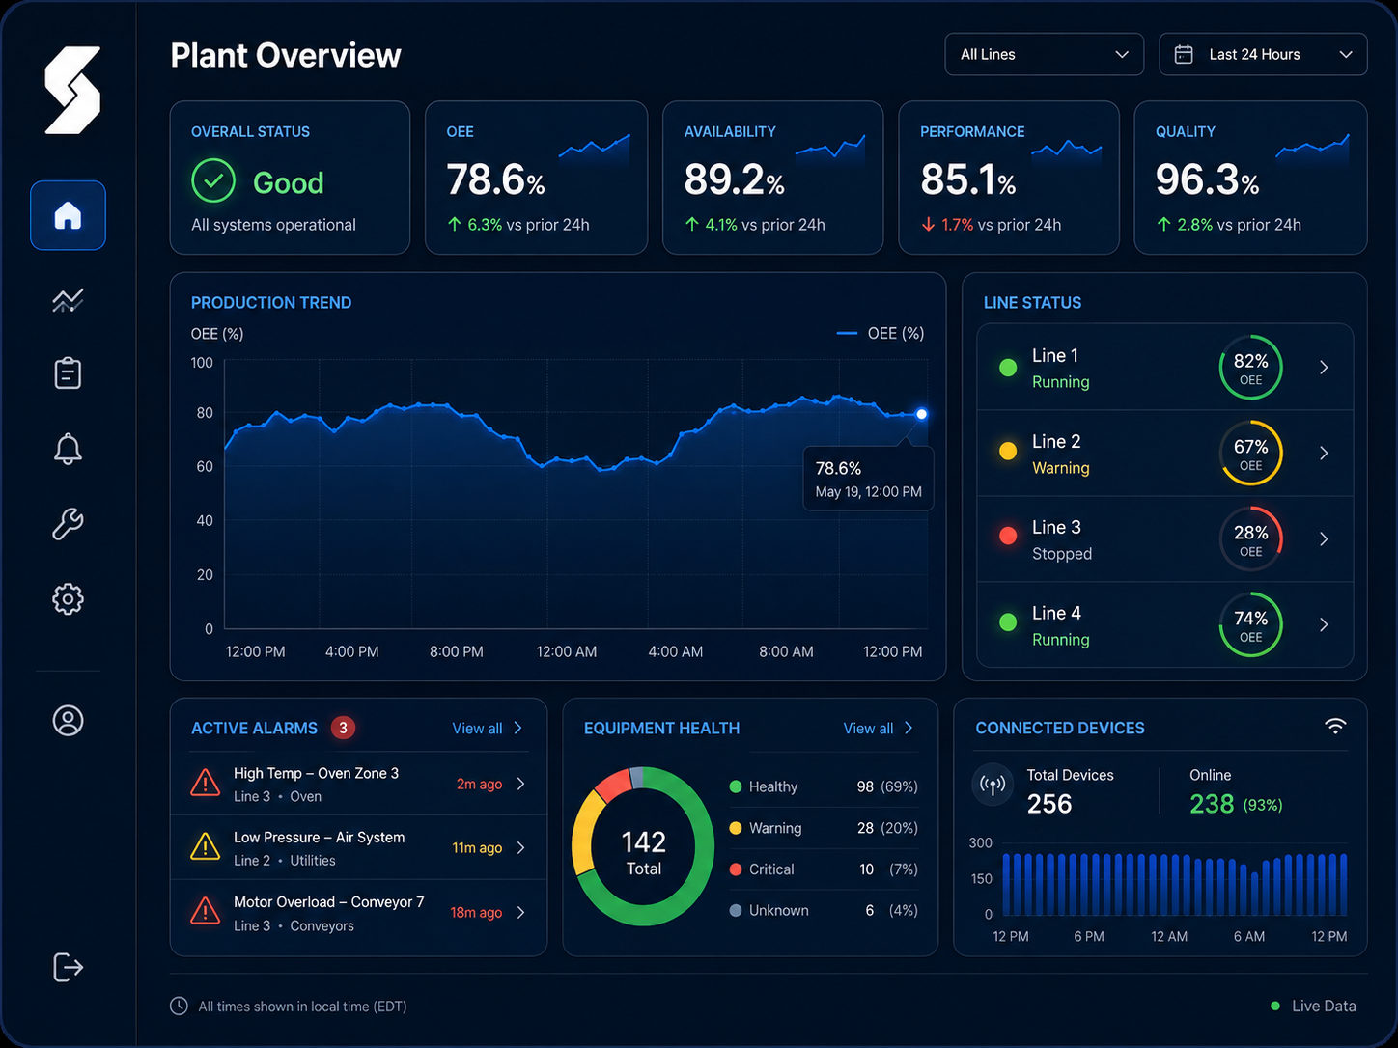Image resolution: width=1398 pixels, height=1048 pixels.
Task: Click View all in Active Alarms
Action: click(488, 728)
